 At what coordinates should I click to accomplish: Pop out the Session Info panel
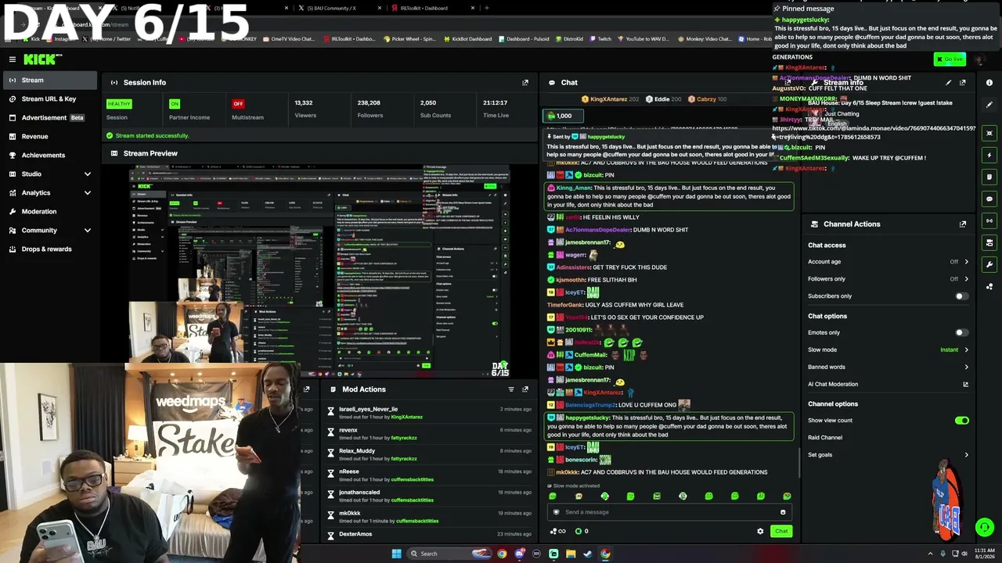point(525,82)
